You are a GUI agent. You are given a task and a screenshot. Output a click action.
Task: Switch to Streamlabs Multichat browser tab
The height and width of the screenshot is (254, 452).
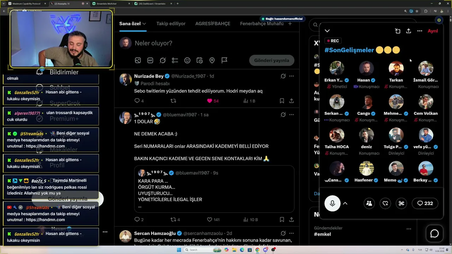pyautogui.click(x=111, y=4)
